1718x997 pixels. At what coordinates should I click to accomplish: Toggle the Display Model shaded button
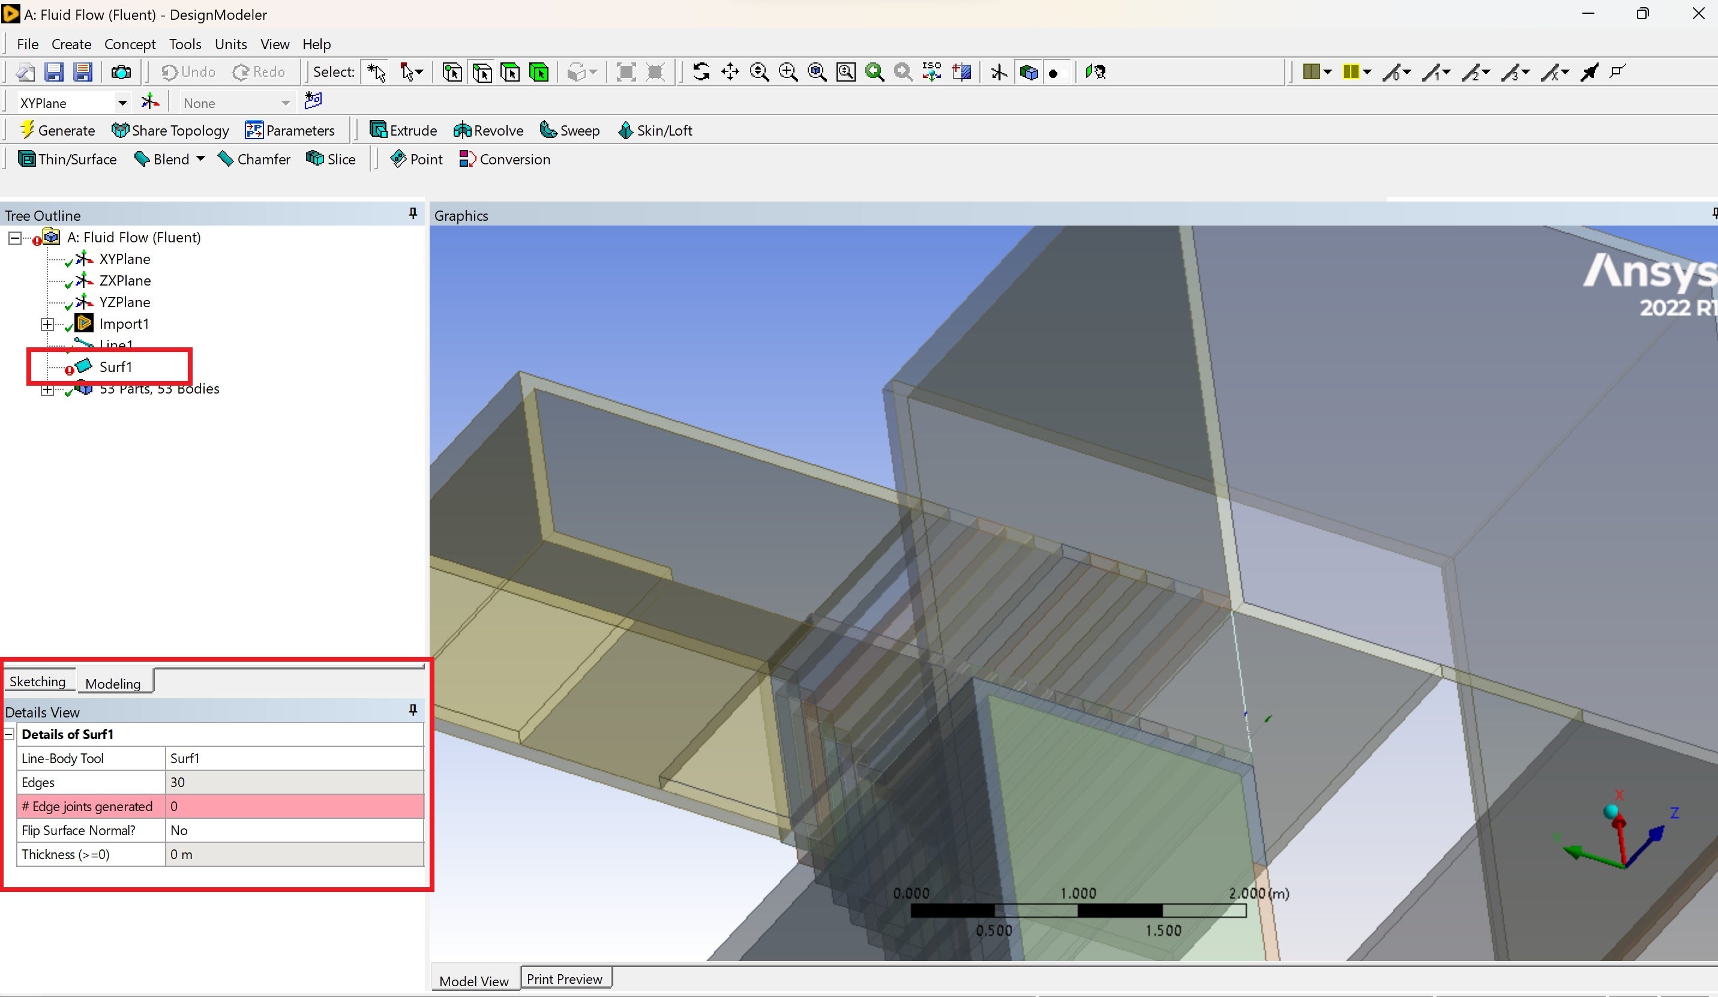click(x=1029, y=71)
